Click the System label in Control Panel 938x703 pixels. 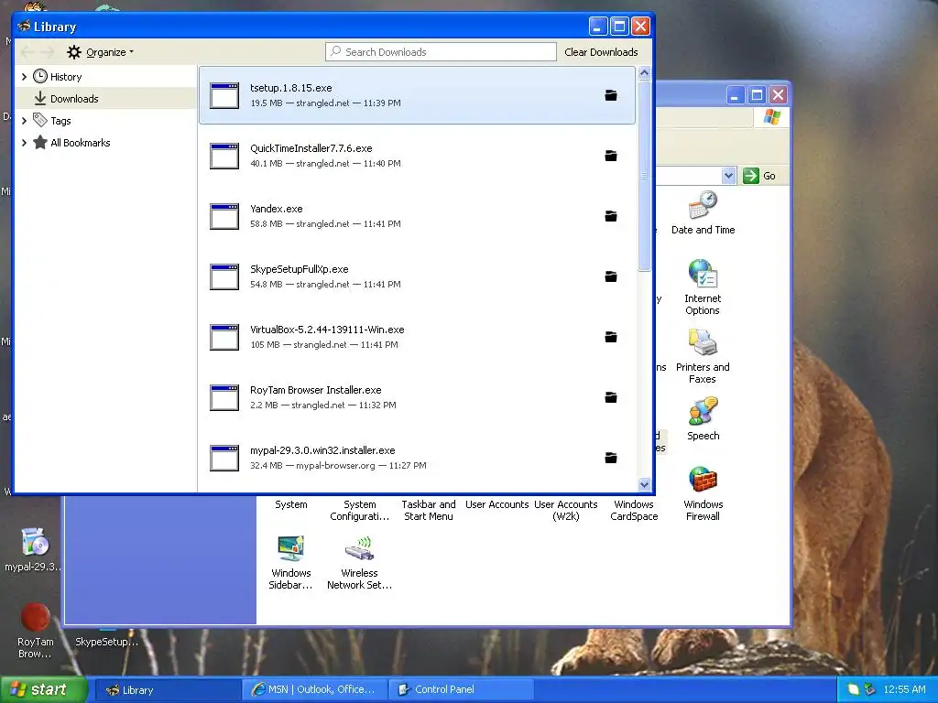tap(290, 504)
